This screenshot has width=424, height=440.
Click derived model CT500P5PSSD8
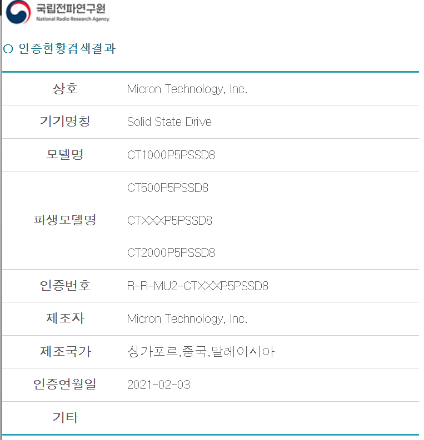[168, 188]
